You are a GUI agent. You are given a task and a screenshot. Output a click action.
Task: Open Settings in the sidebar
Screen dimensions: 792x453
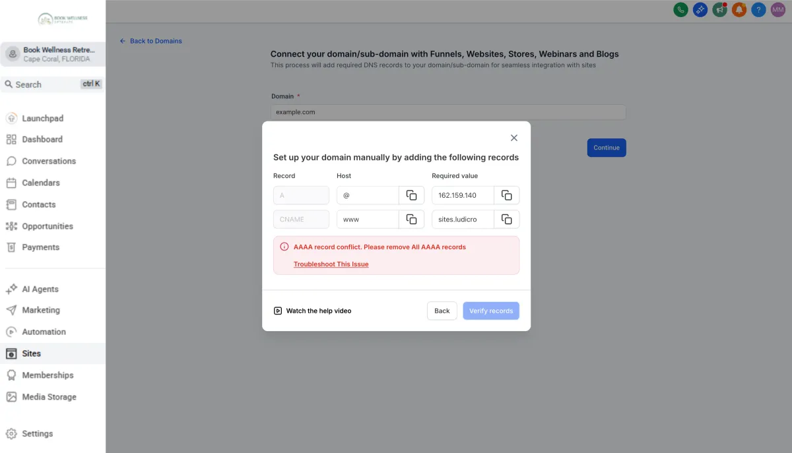(37, 433)
